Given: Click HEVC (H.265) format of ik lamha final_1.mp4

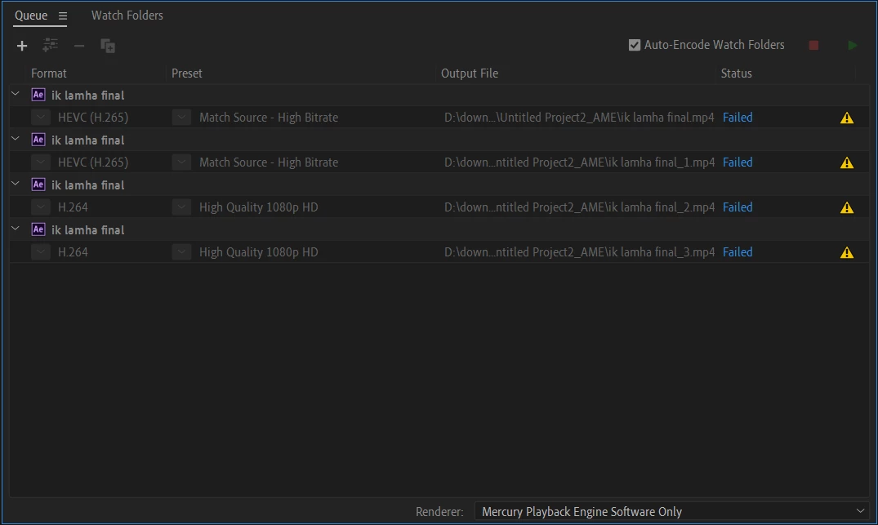Looking at the screenshot, I should [x=93, y=162].
